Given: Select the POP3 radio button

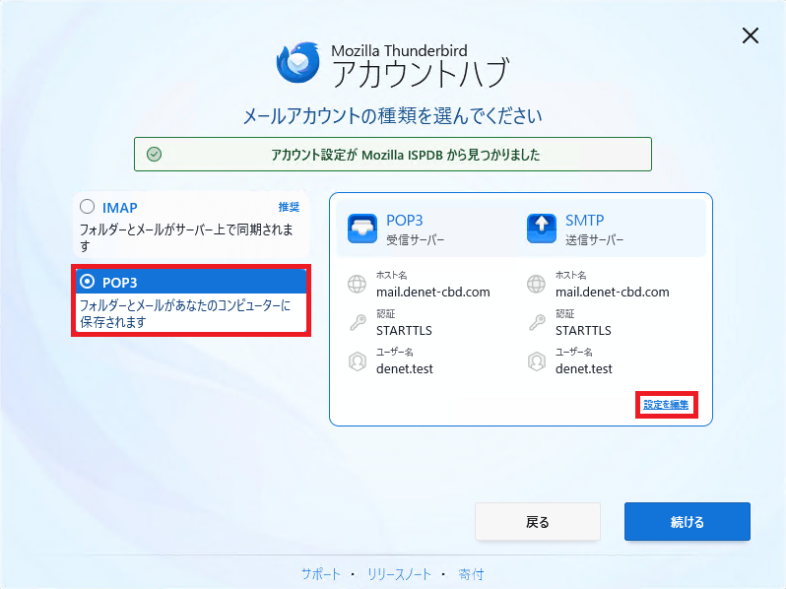Looking at the screenshot, I should point(88,282).
